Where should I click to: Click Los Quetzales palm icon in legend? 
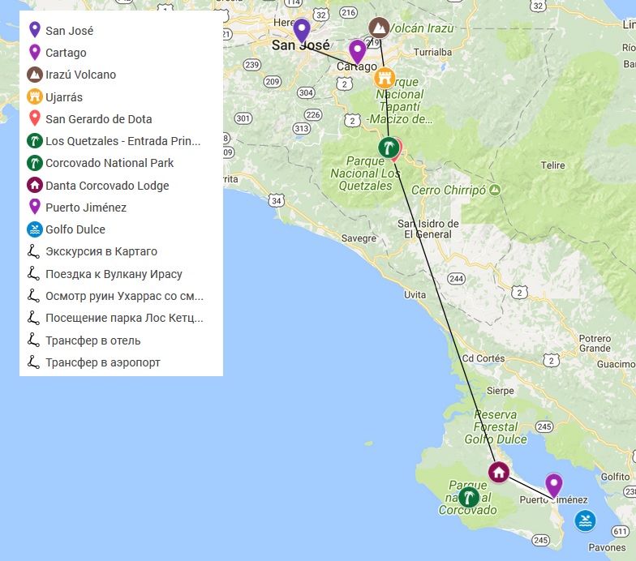[x=35, y=141]
